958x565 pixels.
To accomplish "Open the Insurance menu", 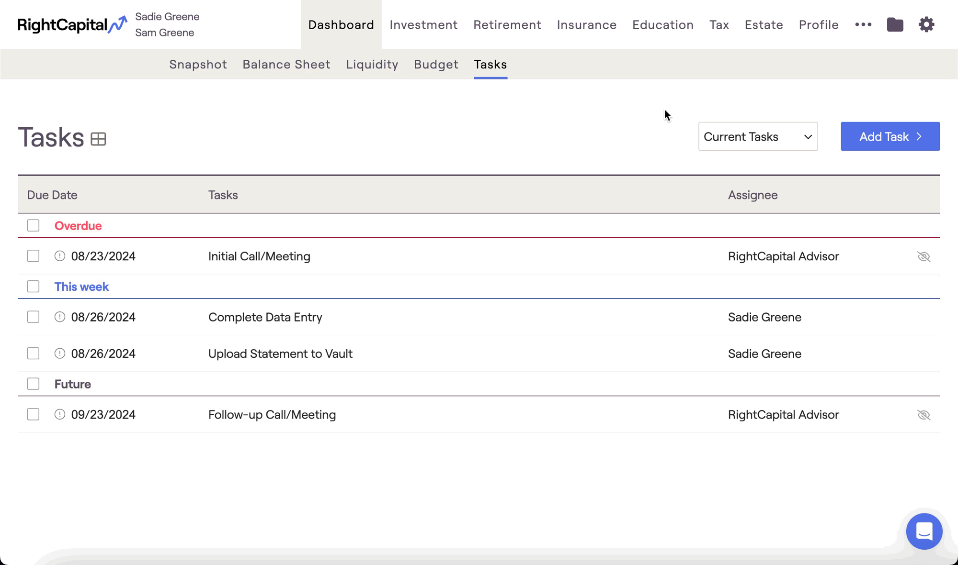I will click(x=587, y=24).
